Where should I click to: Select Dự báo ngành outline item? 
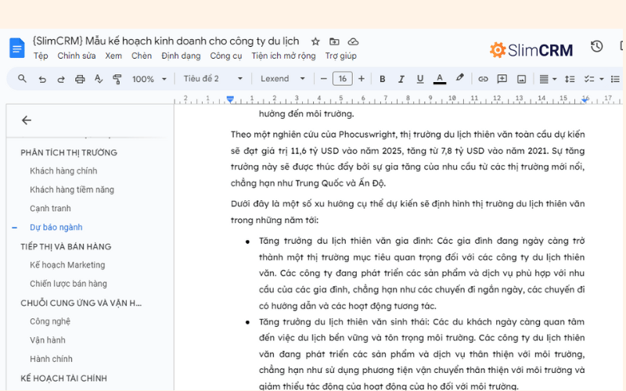[x=56, y=227]
